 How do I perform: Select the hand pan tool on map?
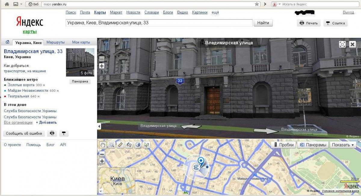pos(103,145)
